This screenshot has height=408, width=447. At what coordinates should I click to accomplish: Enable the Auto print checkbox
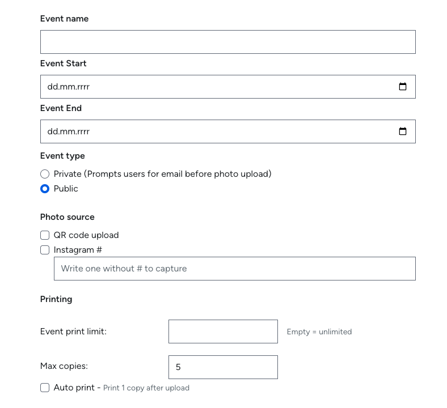[45, 388]
